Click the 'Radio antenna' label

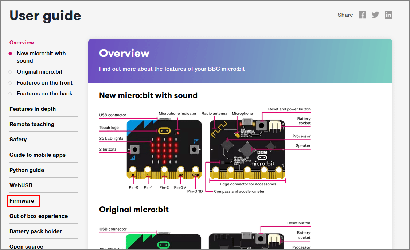[214, 113]
